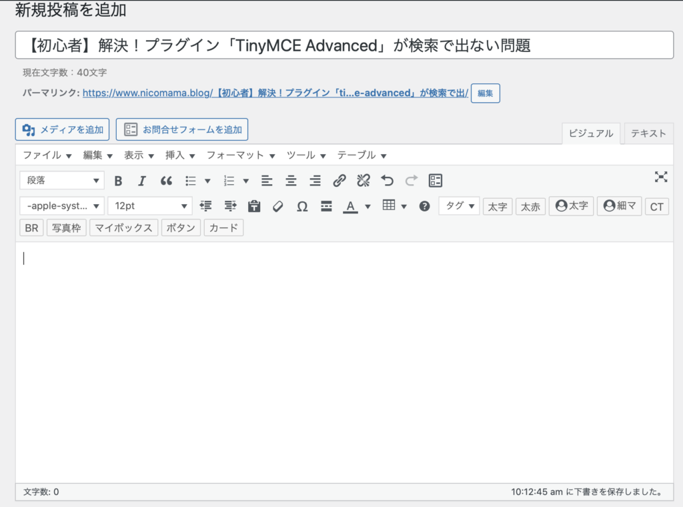Screen dimensions: 683x507
Task: Expand the table options arrow
Action: click(404, 206)
